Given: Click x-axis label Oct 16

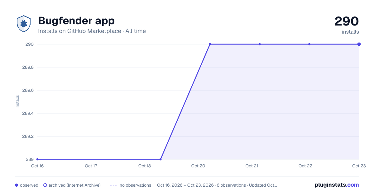Looking at the screenshot, I should [37, 166].
